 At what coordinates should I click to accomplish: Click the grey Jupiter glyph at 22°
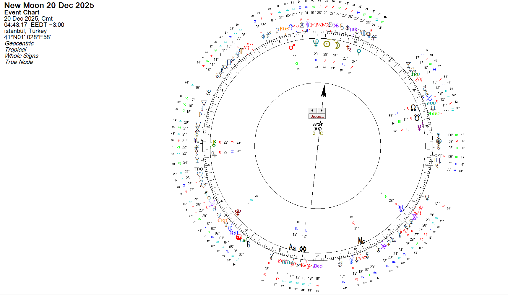(x=214, y=154)
